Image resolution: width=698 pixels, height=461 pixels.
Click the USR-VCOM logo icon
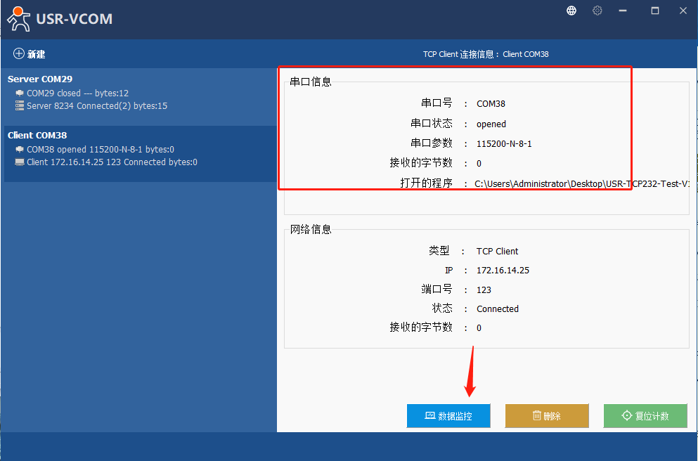tap(19, 19)
